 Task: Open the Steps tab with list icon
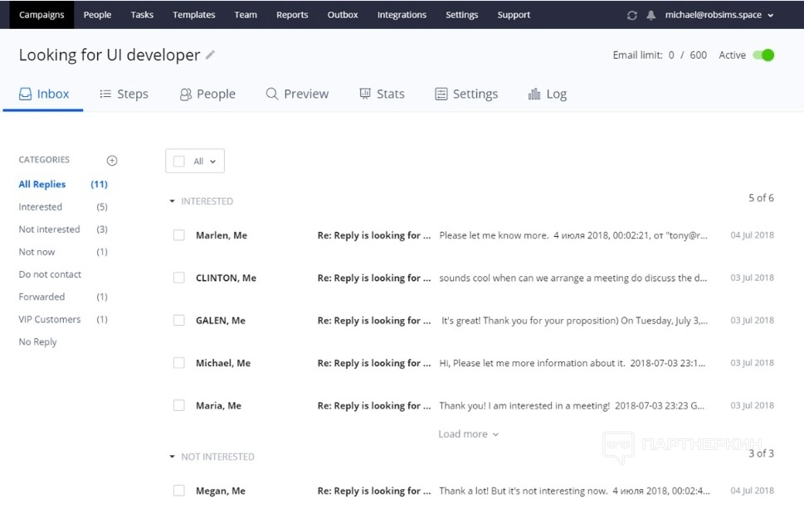[105, 94]
